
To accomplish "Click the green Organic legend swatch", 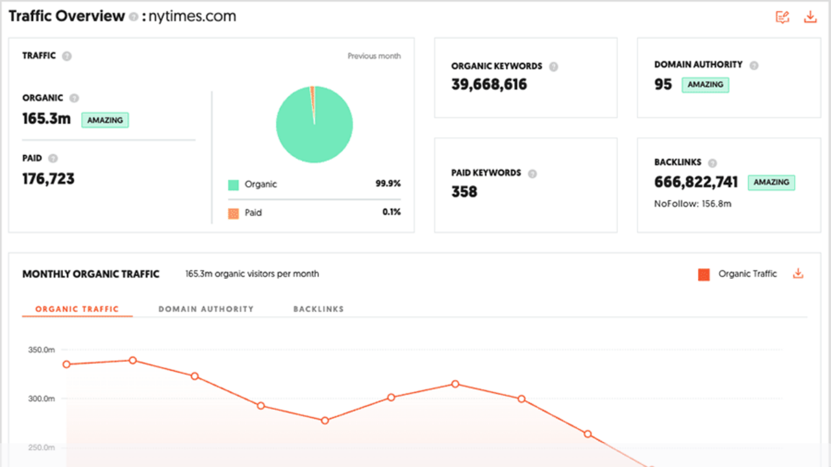I will tap(234, 185).
